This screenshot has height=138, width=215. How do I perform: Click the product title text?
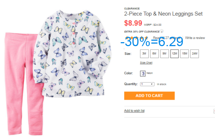coord(163,14)
